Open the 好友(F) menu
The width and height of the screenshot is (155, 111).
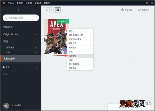29,3
